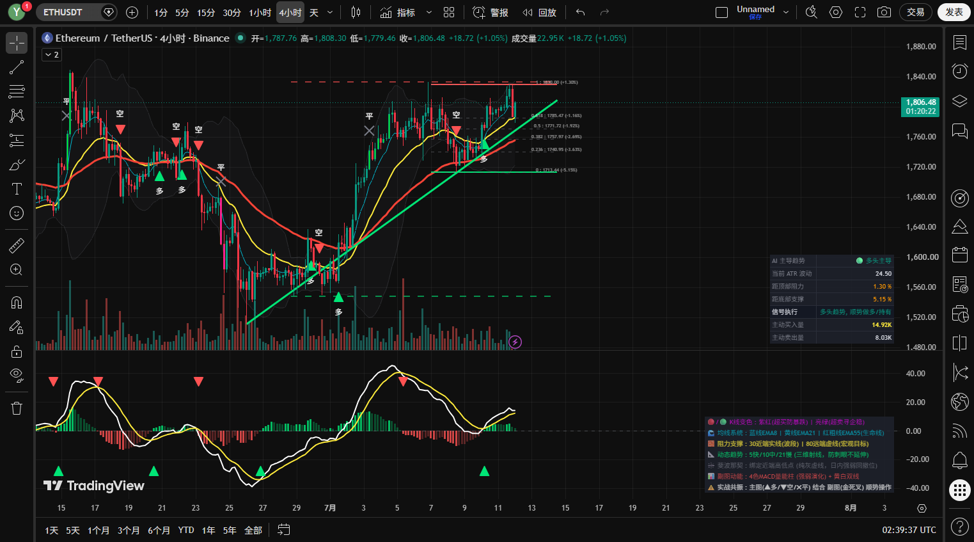Expand the time interval dropdown arrow
974x542 pixels.
(330, 12)
